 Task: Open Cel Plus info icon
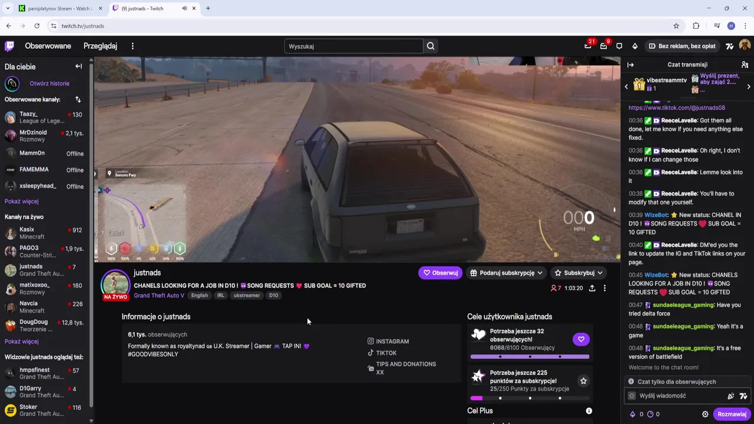click(588, 411)
